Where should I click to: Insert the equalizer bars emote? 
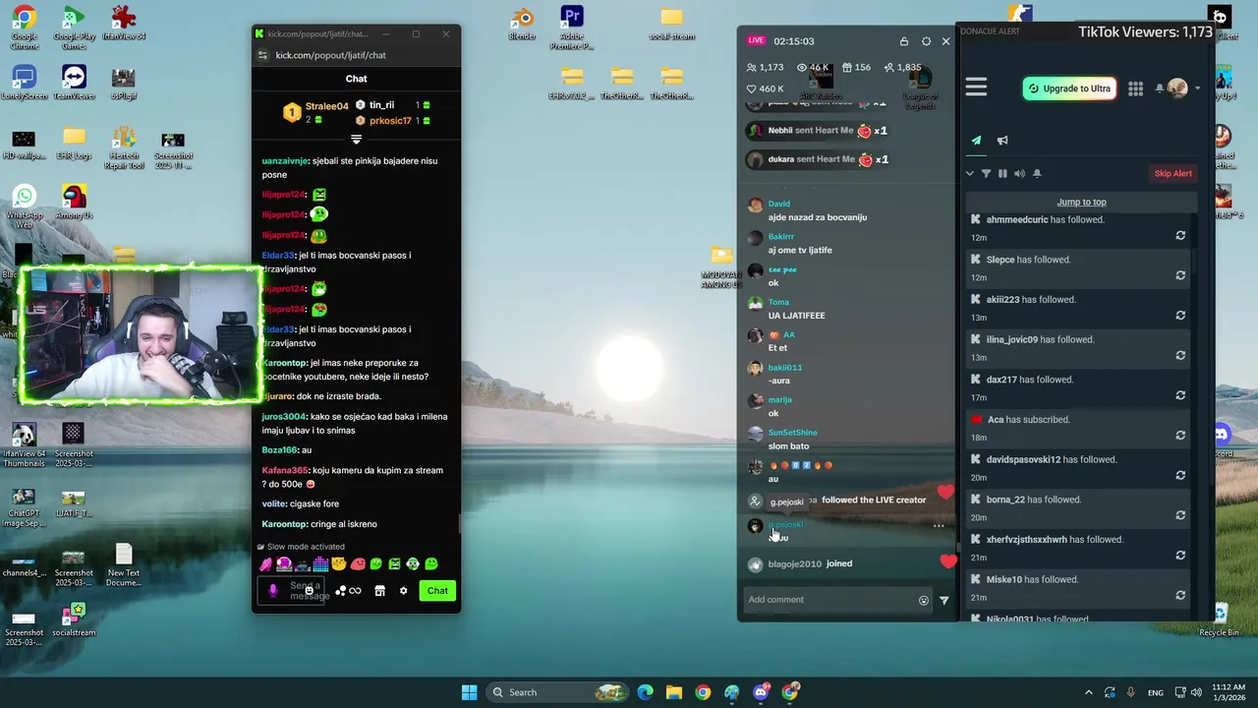pos(320,564)
